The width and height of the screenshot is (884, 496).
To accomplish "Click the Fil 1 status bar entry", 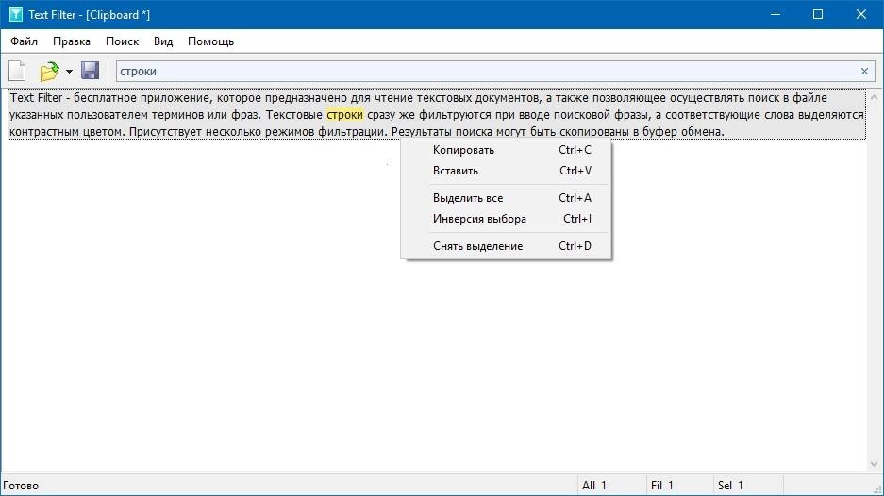I will (662, 486).
